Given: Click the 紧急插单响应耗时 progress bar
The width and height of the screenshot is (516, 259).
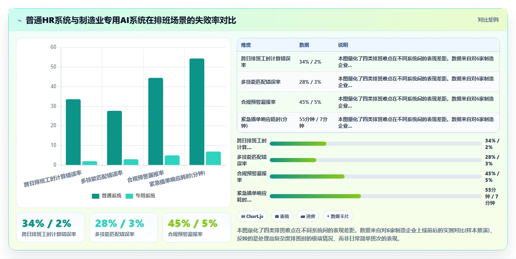Looking at the screenshot, I should (375, 196).
